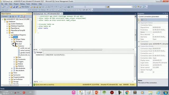Expand the Keys folder under dbo.stud

click(14, 57)
